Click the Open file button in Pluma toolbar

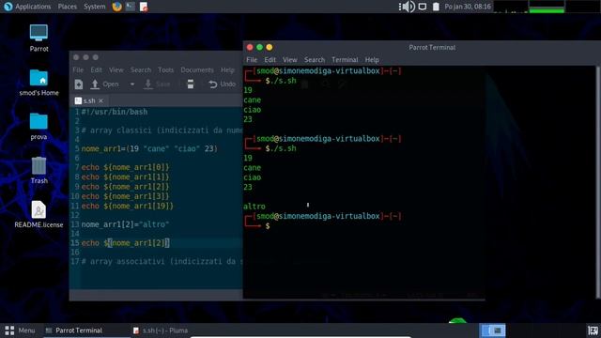click(104, 84)
